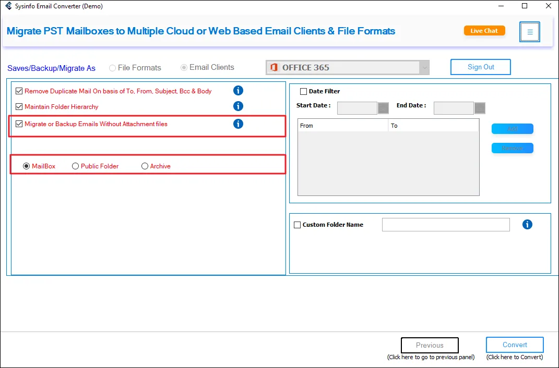Click the Convert button
The height and width of the screenshot is (368, 559).
[515, 345]
